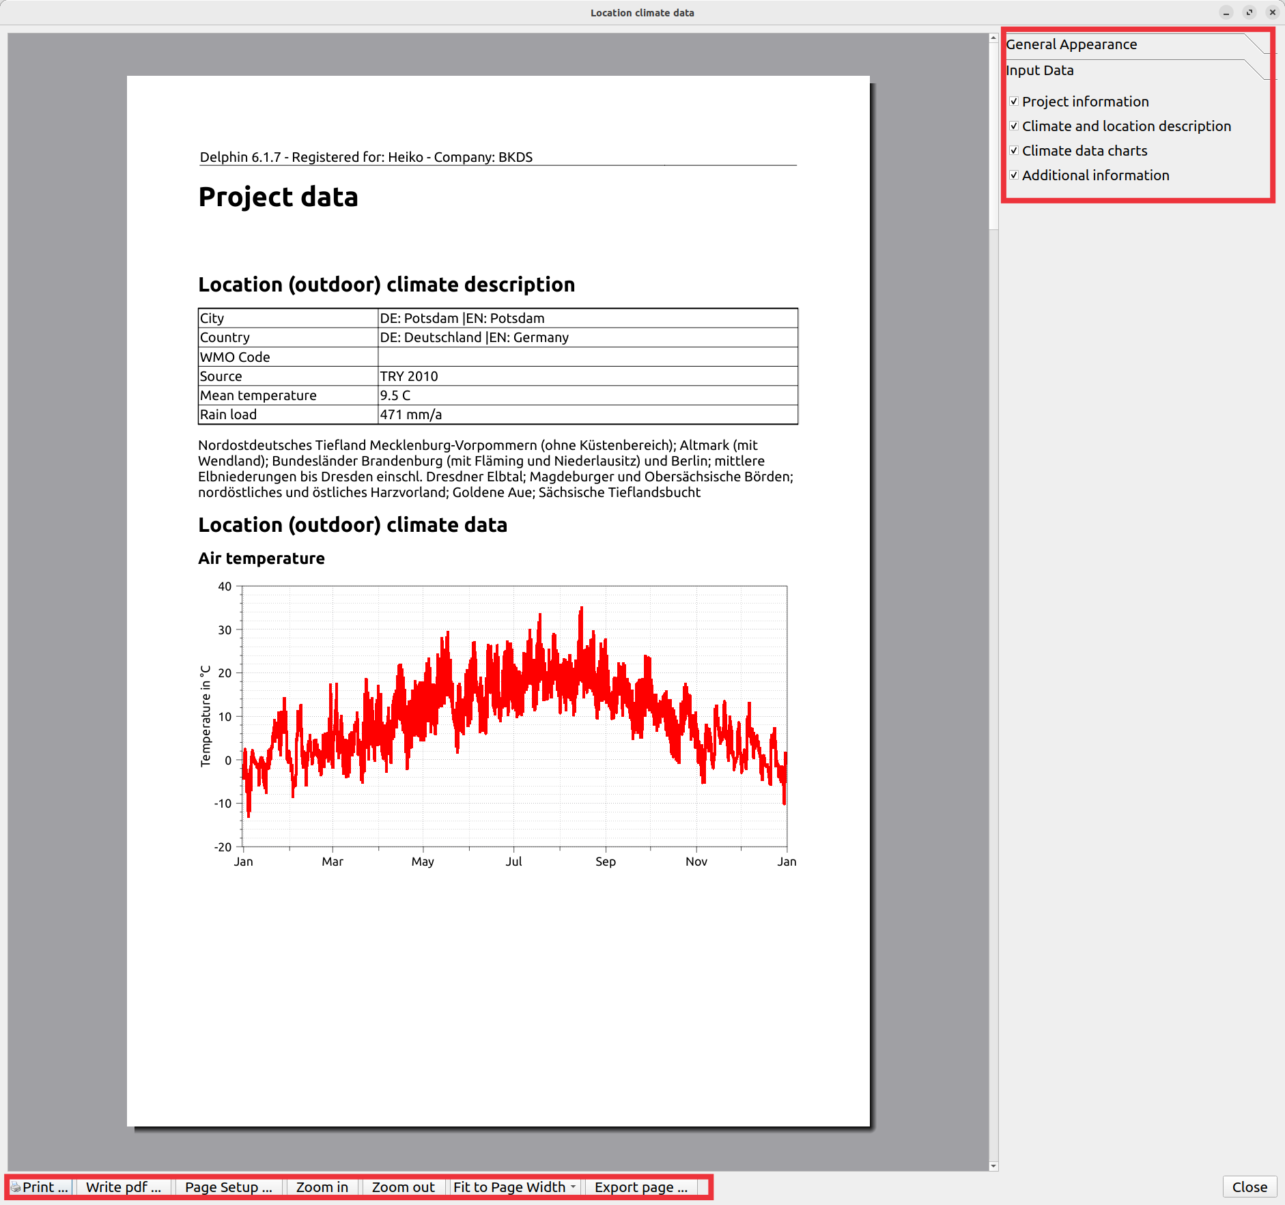The width and height of the screenshot is (1285, 1205).
Task: Click 'Location (outdoor) climate data' heading
Action: pos(352,525)
